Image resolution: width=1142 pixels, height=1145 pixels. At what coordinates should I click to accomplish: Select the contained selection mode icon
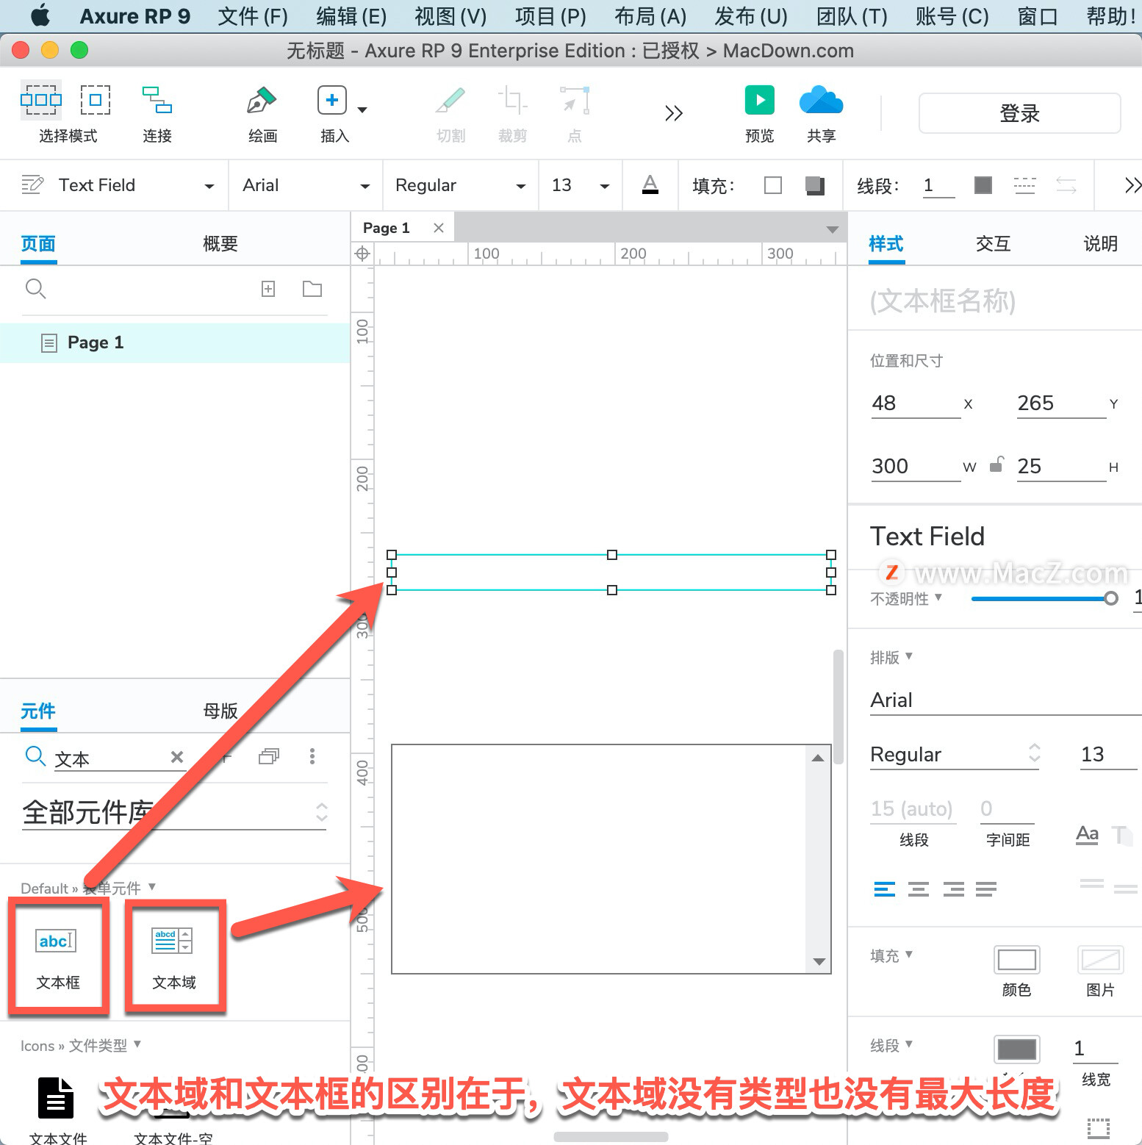(x=96, y=100)
